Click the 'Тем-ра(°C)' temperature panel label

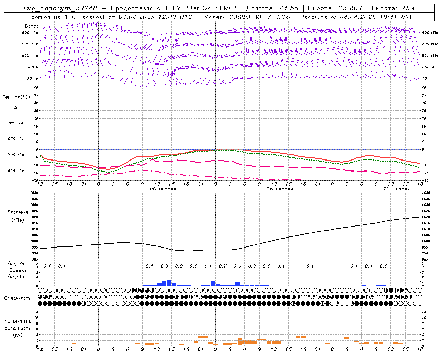pyautogui.click(x=16, y=97)
